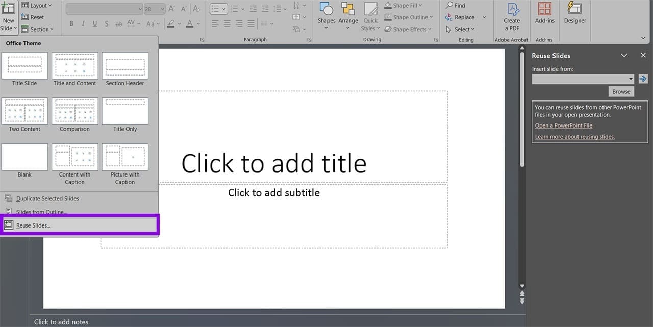Toggle align text right

[239, 24]
